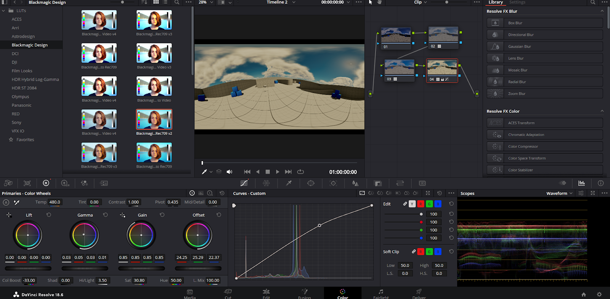The width and height of the screenshot is (610, 299).
Task: Choose the Mosaic Blur effect icon
Action: coord(495,70)
